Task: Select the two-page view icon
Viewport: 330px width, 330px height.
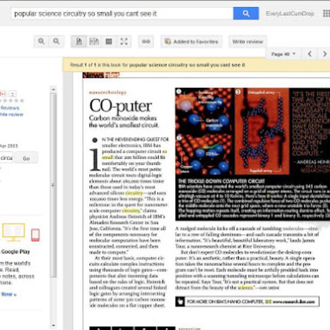Action: (94, 41)
